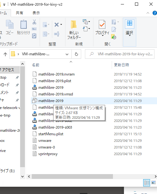The height and width of the screenshot is (194, 157).
Task: Click navigation pane scroll down arrow
Action: click(x=22, y=176)
